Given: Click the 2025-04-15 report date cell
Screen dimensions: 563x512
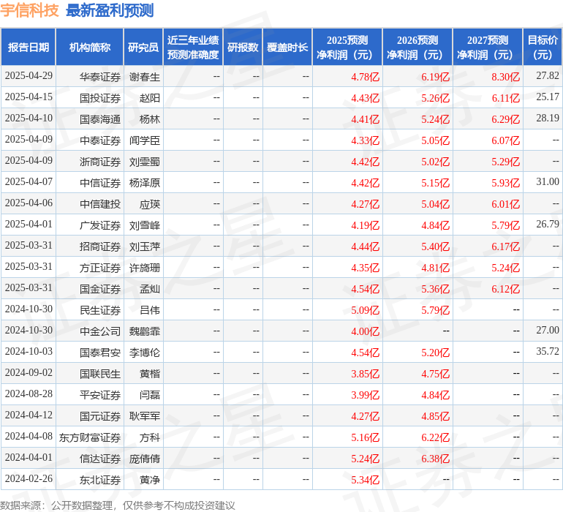Looking at the screenshot, I should (29, 97).
